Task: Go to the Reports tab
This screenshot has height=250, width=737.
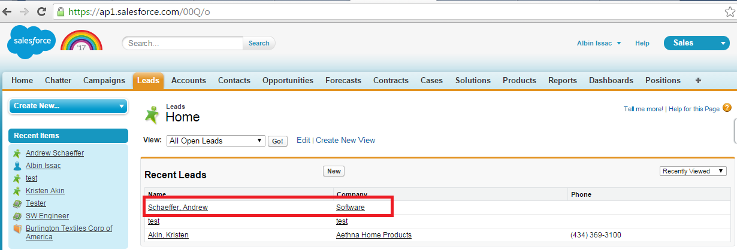Action: [563, 80]
